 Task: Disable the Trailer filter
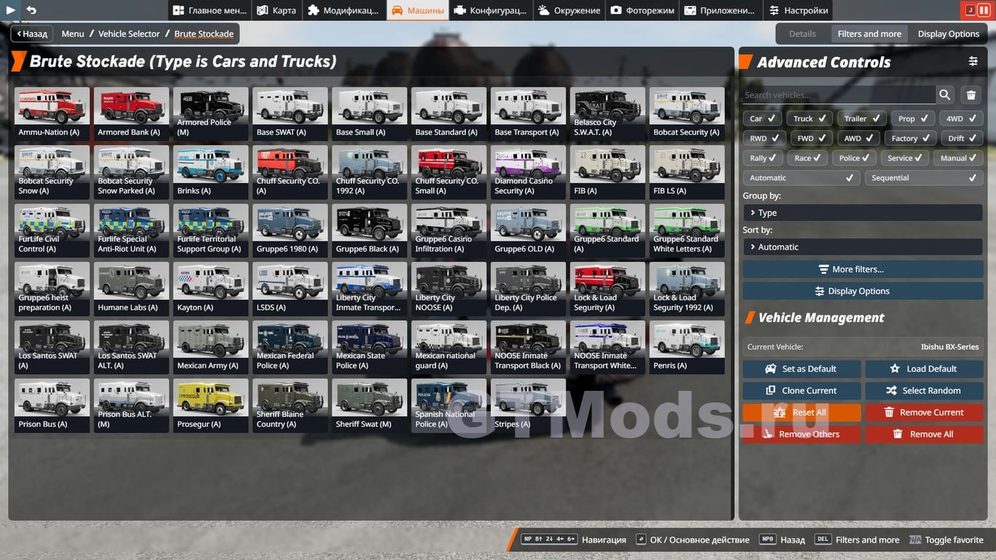pos(863,118)
